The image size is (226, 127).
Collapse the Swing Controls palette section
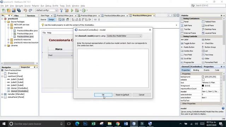[x=182, y=36]
